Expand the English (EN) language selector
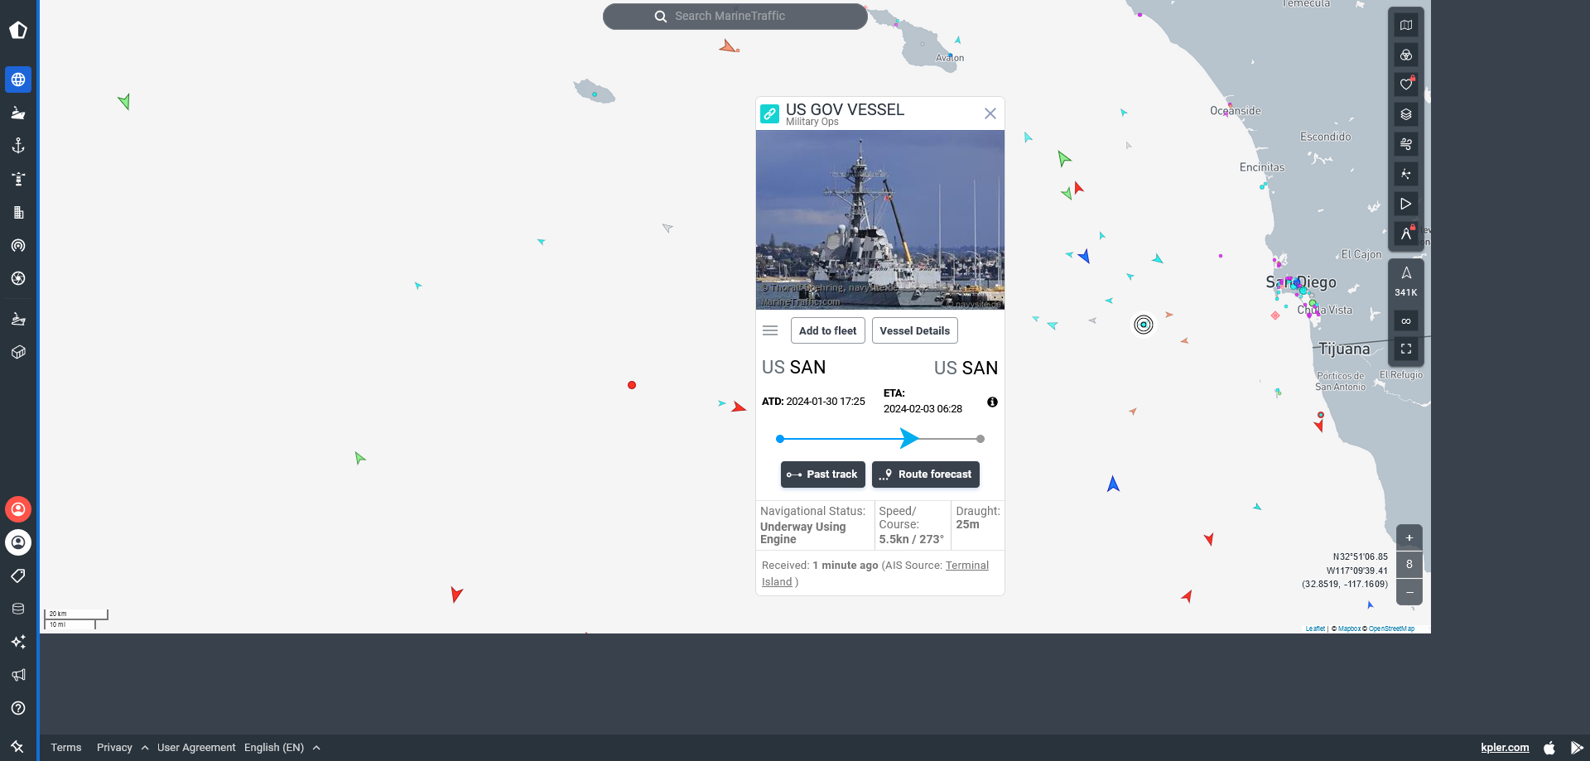Viewport: 1590px width, 761px height. (282, 747)
